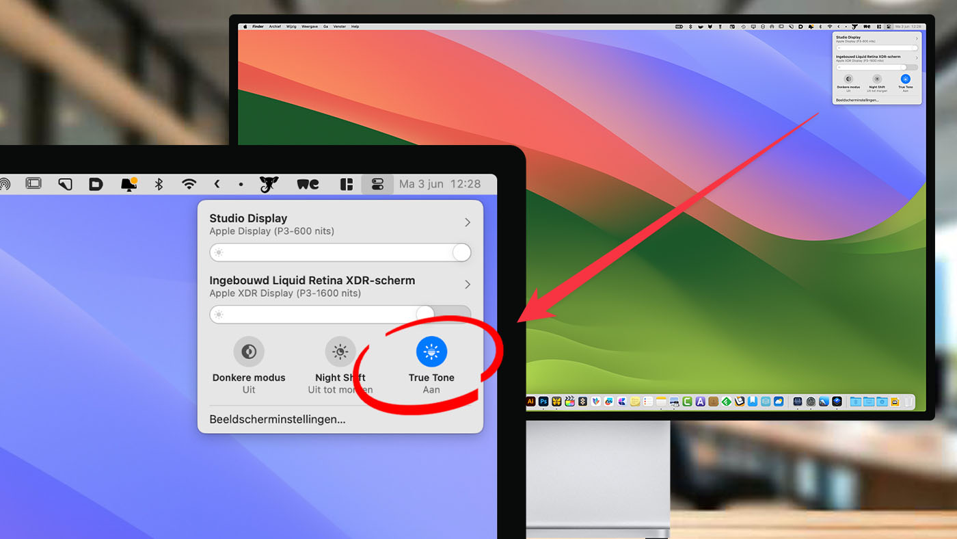The height and width of the screenshot is (539, 957).
Task: Toggle Night Shift on
Action: pyautogui.click(x=340, y=351)
